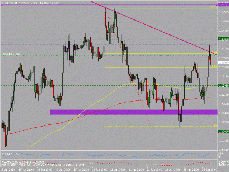Click the green 1.22999 price tag
The height and width of the screenshot is (172, 229).
point(224,86)
